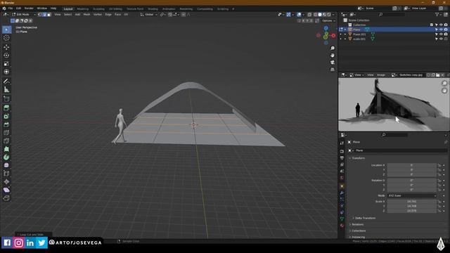Select the Shrink/Fatten tool
This screenshot has width=450, height=253.
tap(6, 182)
